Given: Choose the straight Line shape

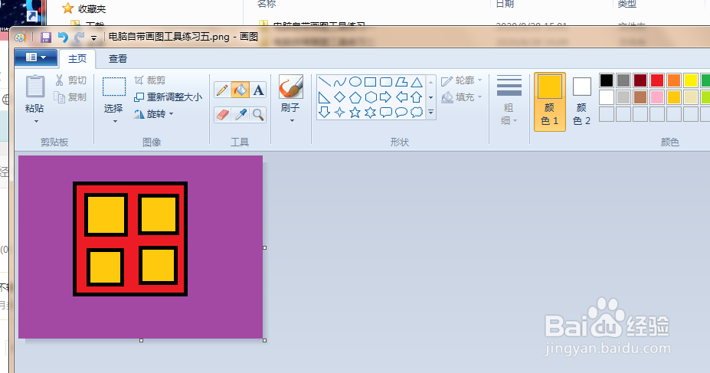Looking at the screenshot, I should (x=324, y=82).
